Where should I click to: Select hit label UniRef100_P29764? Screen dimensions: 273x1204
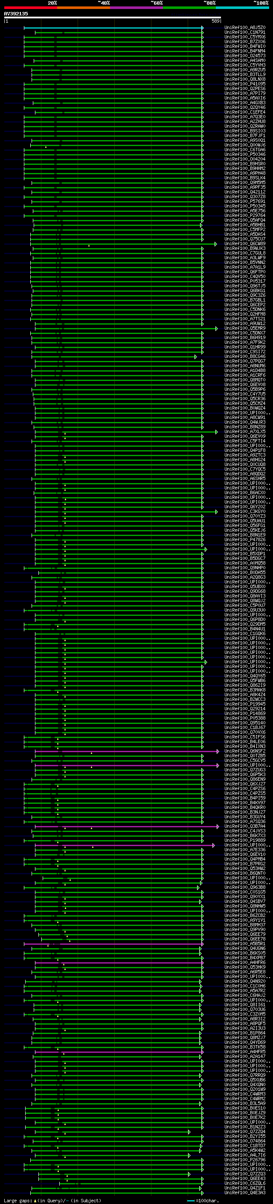point(245,215)
